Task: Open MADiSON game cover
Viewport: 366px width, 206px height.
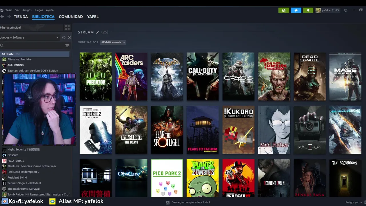Action: 310,130
